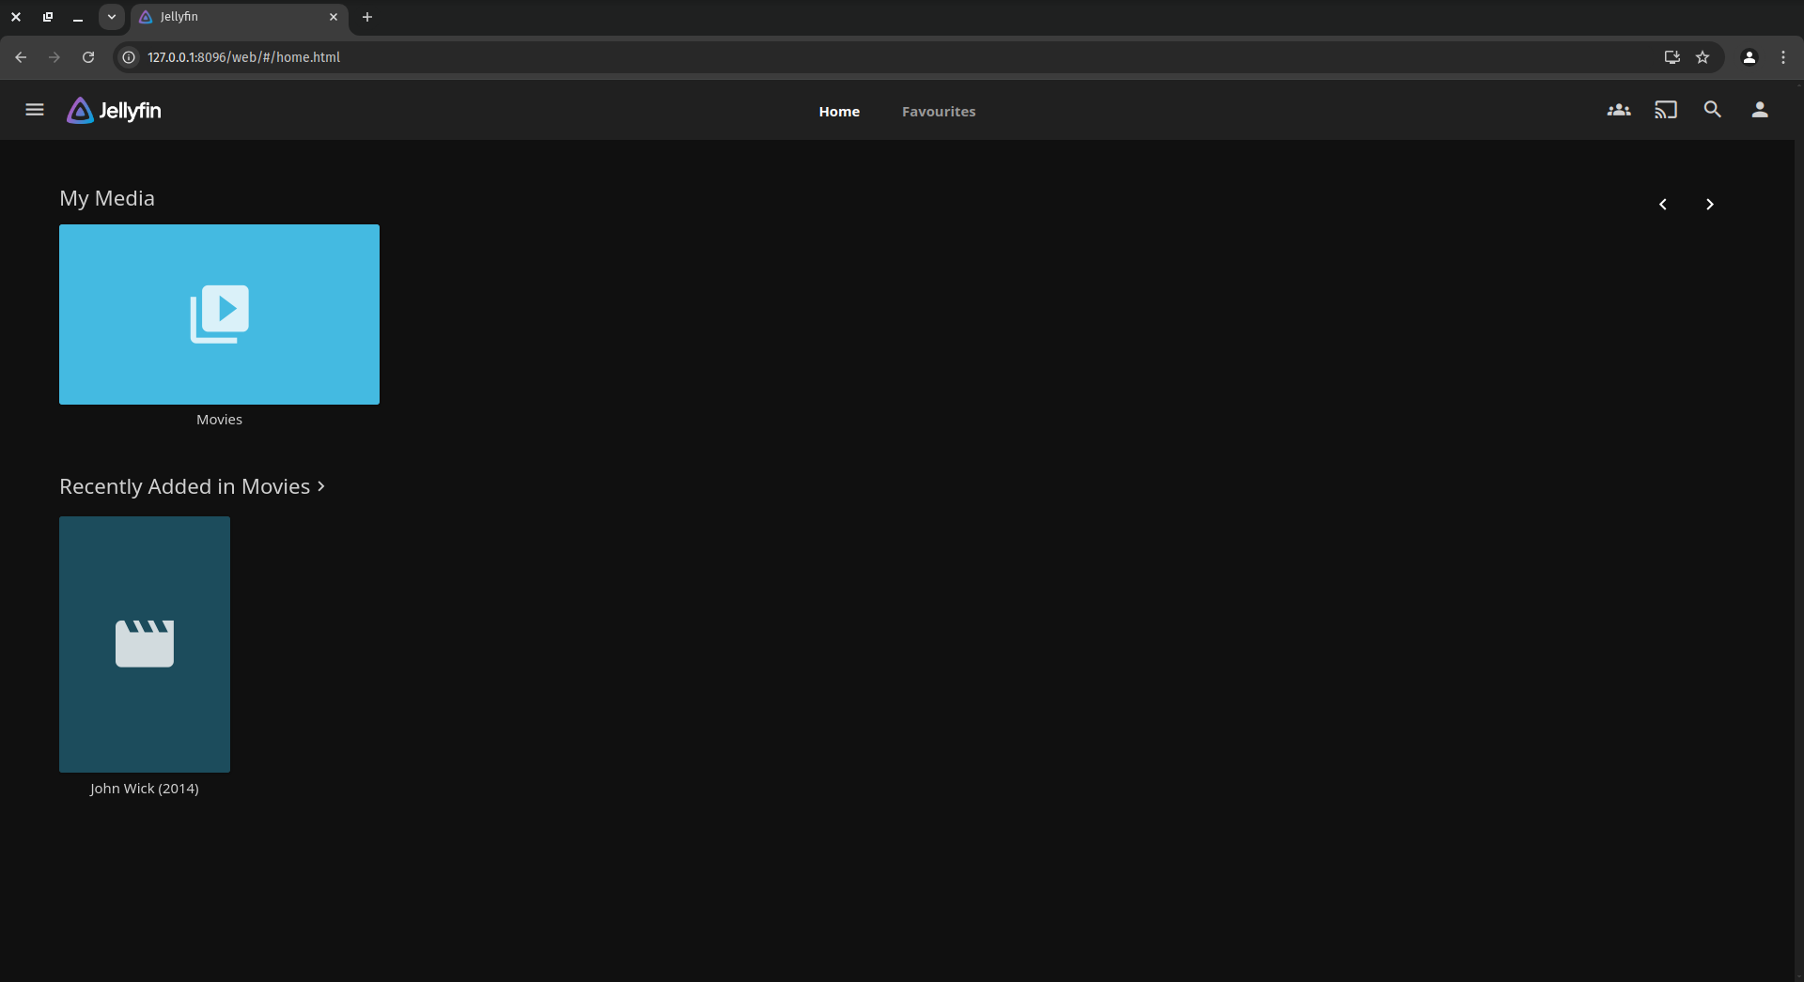Click the Jellyfin logo
The image size is (1804, 982).
pos(114,111)
